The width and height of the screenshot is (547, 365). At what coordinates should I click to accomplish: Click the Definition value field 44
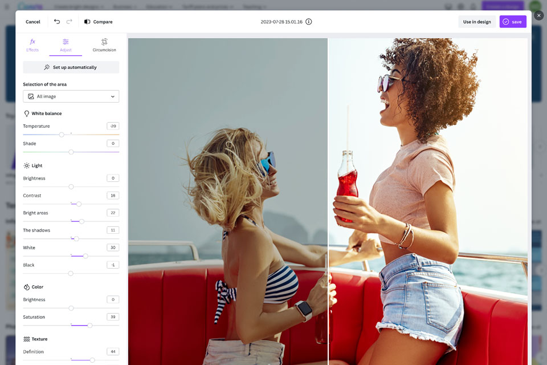click(113, 352)
